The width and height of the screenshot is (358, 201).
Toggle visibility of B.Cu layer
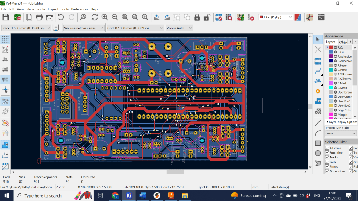pyautogui.click(x=335, y=52)
